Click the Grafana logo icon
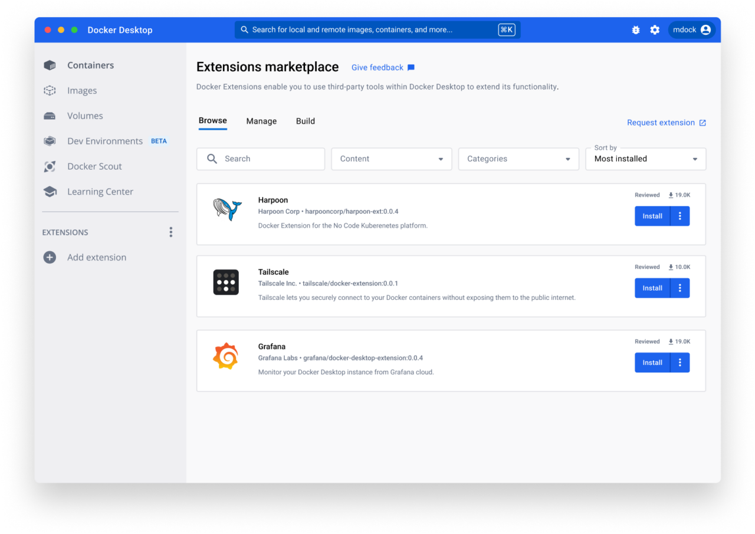The image size is (755, 534). (x=225, y=357)
